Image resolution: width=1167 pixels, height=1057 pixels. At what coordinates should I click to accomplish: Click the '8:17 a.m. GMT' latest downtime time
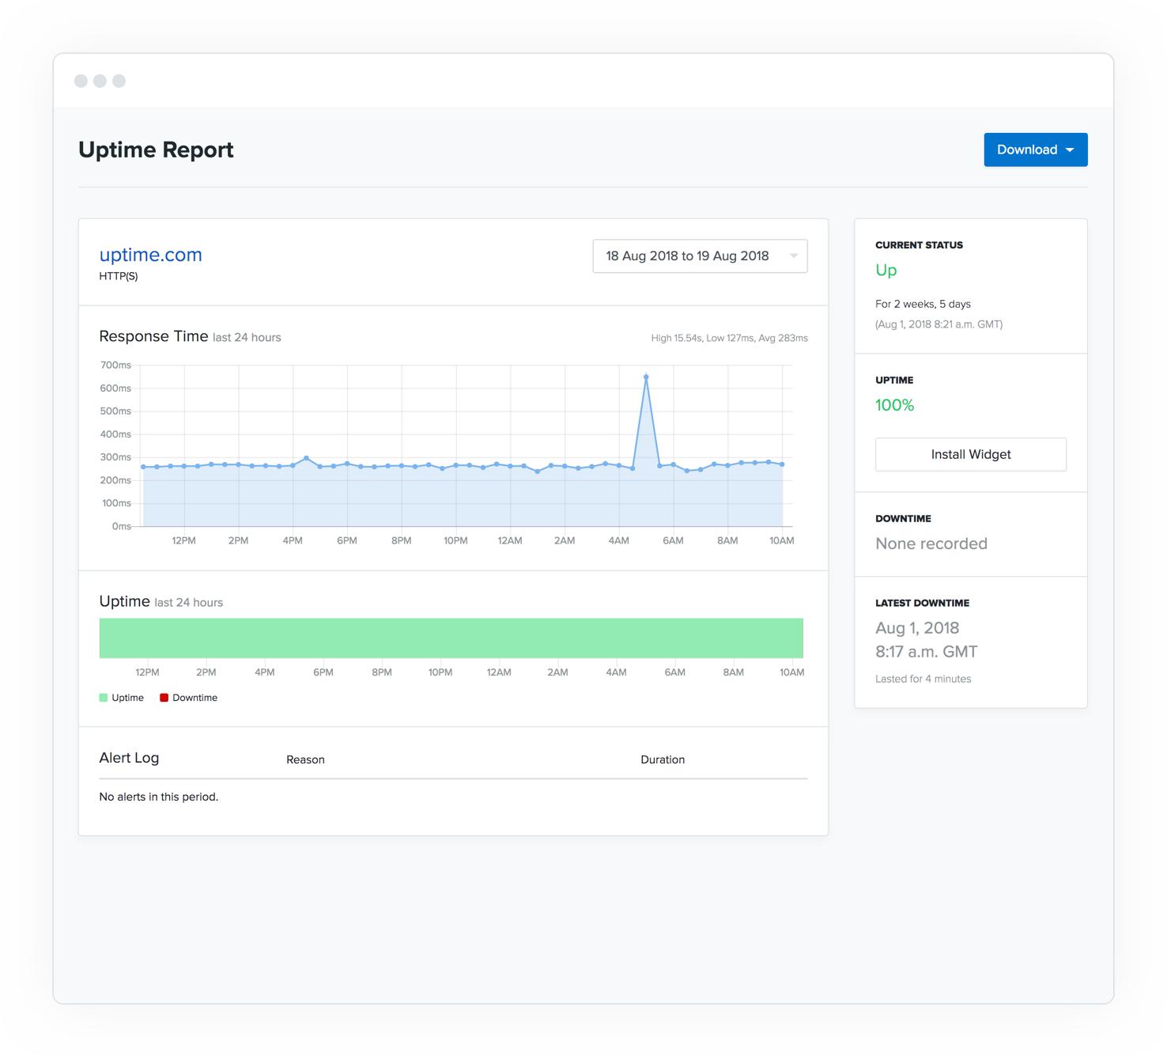click(927, 652)
